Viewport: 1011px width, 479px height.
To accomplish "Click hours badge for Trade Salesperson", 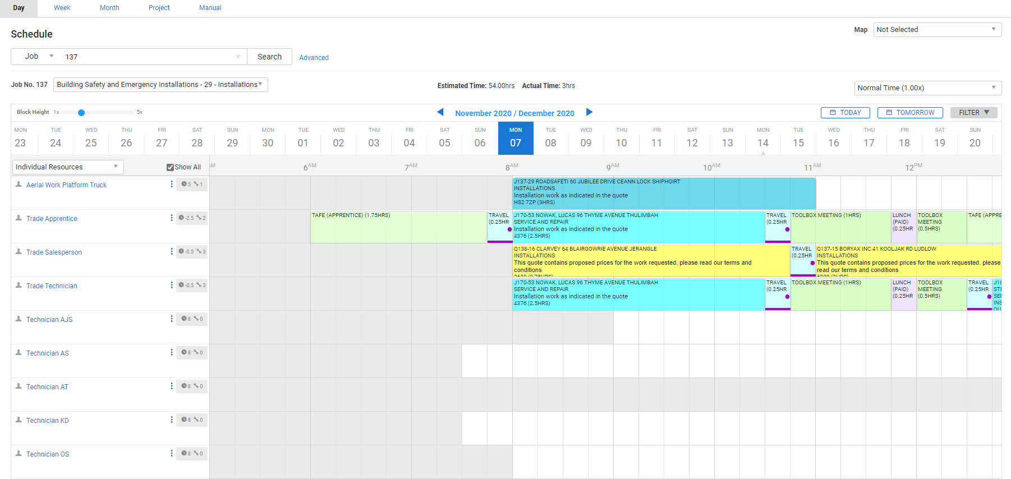I will point(192,251).
